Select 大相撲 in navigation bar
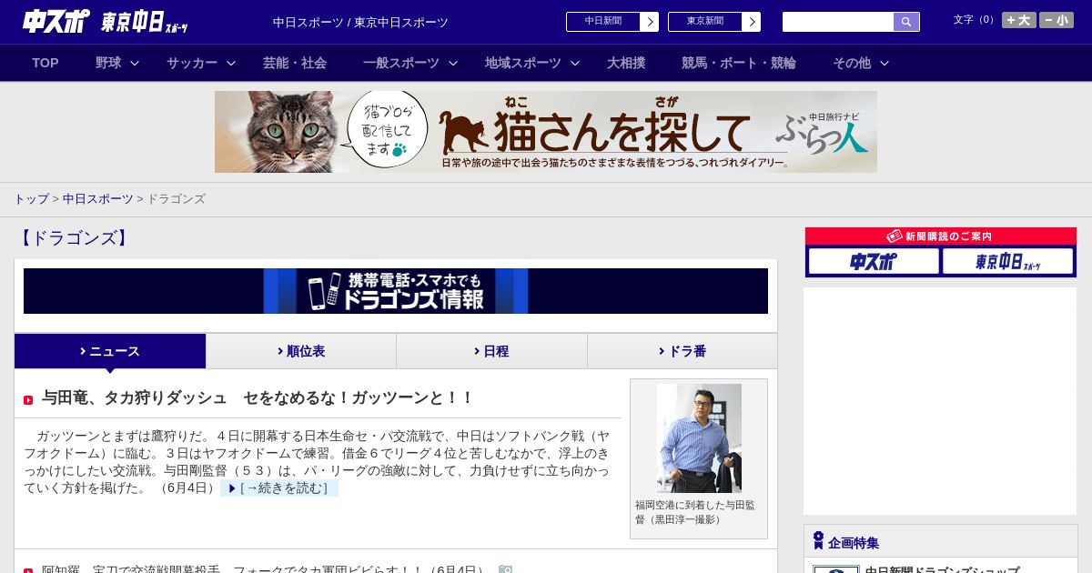 point(626,63)
